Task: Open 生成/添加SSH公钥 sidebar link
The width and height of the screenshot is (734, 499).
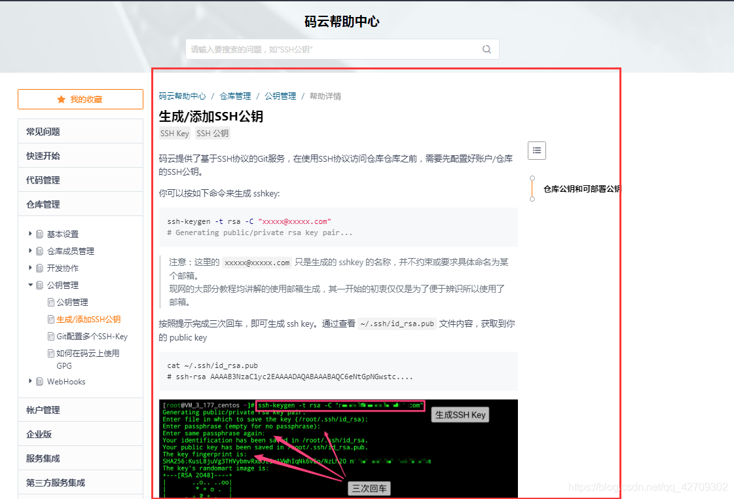Action: point(88,320)
